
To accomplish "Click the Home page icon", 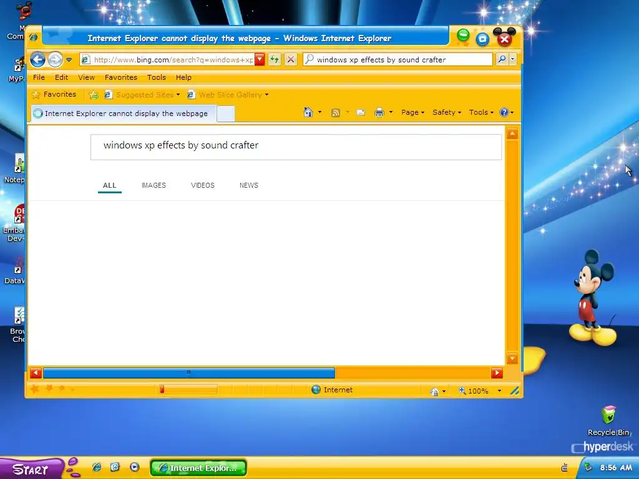I will pyautogui.click(x=308, y=112).
